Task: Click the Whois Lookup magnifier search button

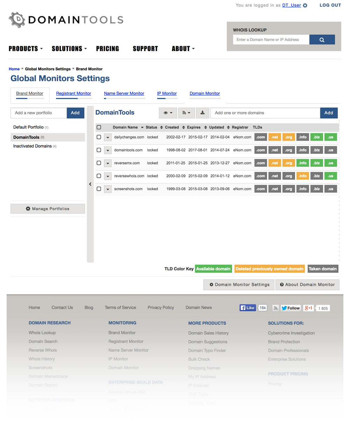Action: click(x=322, y=40)
